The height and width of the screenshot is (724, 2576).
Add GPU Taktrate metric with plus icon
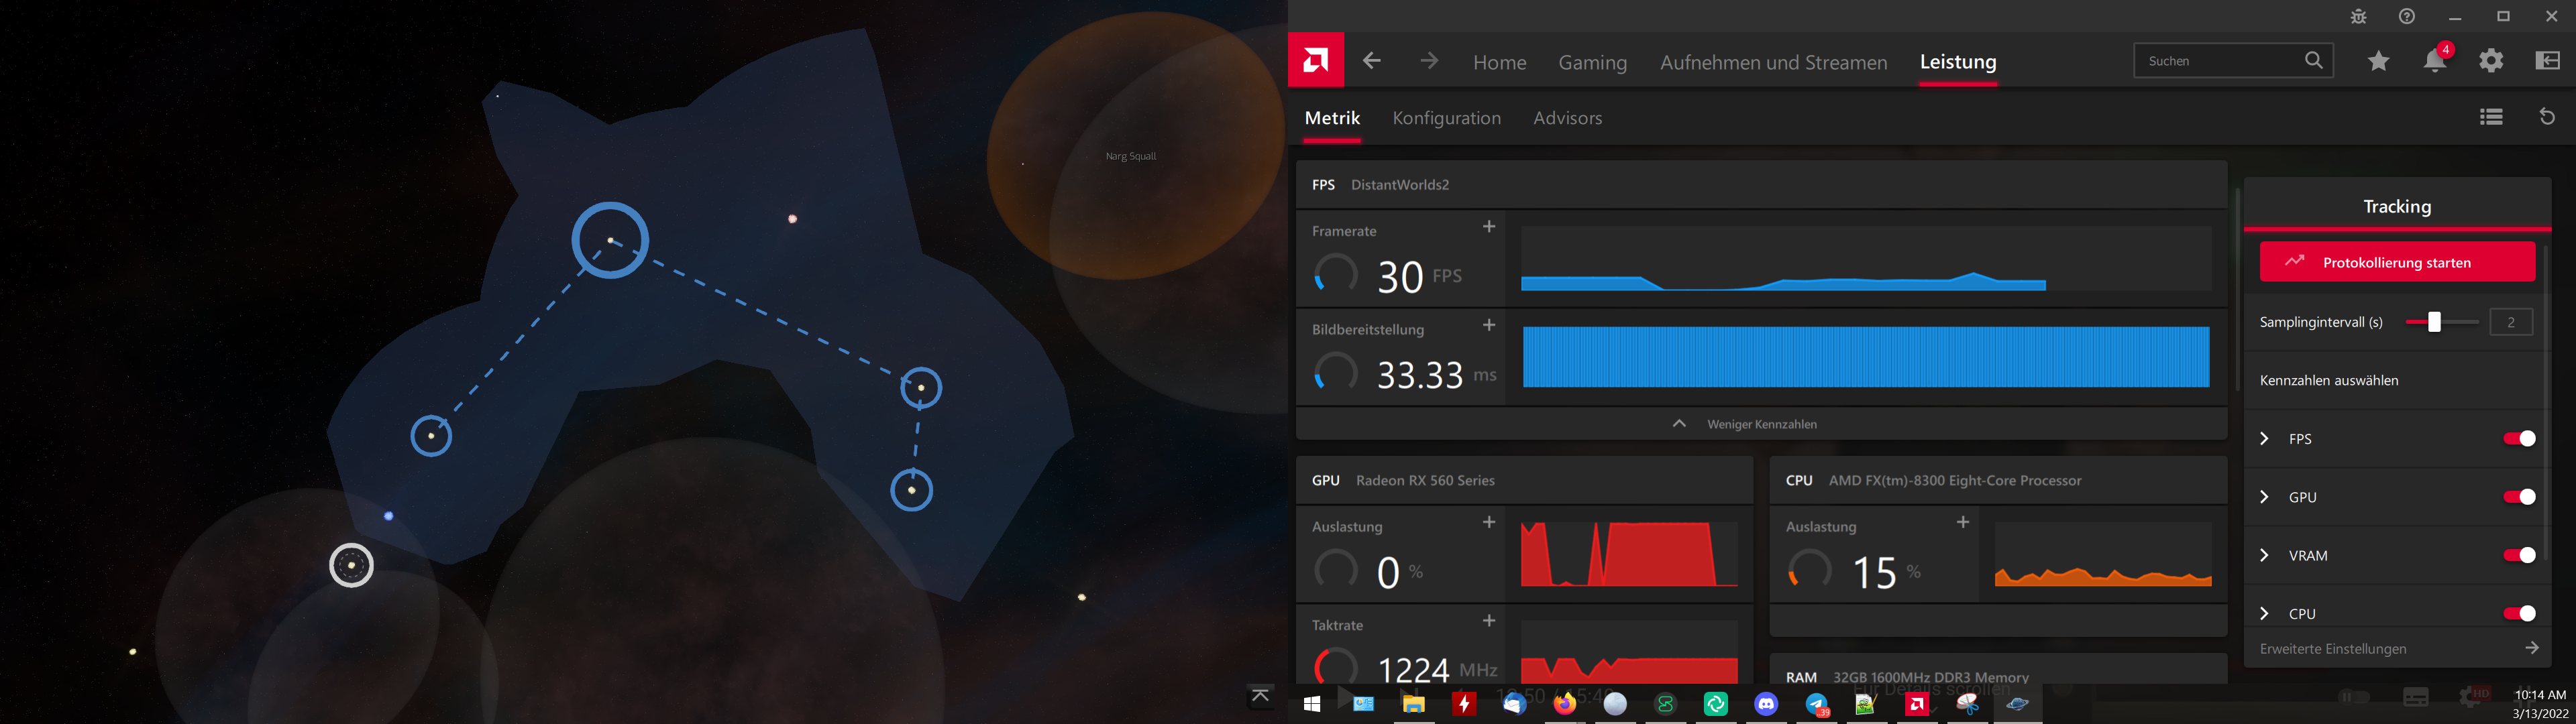click(1488, 621)
